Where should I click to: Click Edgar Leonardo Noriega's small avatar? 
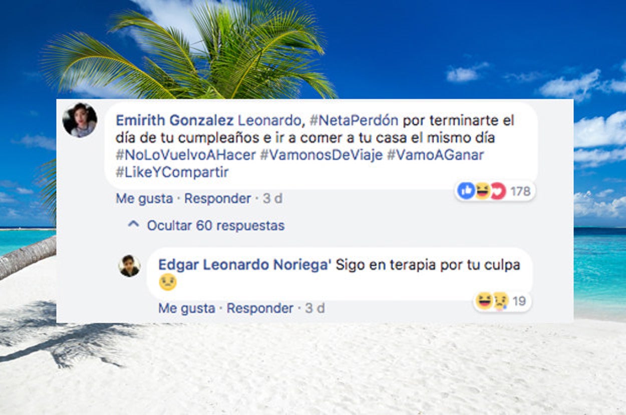pos(129,266)
